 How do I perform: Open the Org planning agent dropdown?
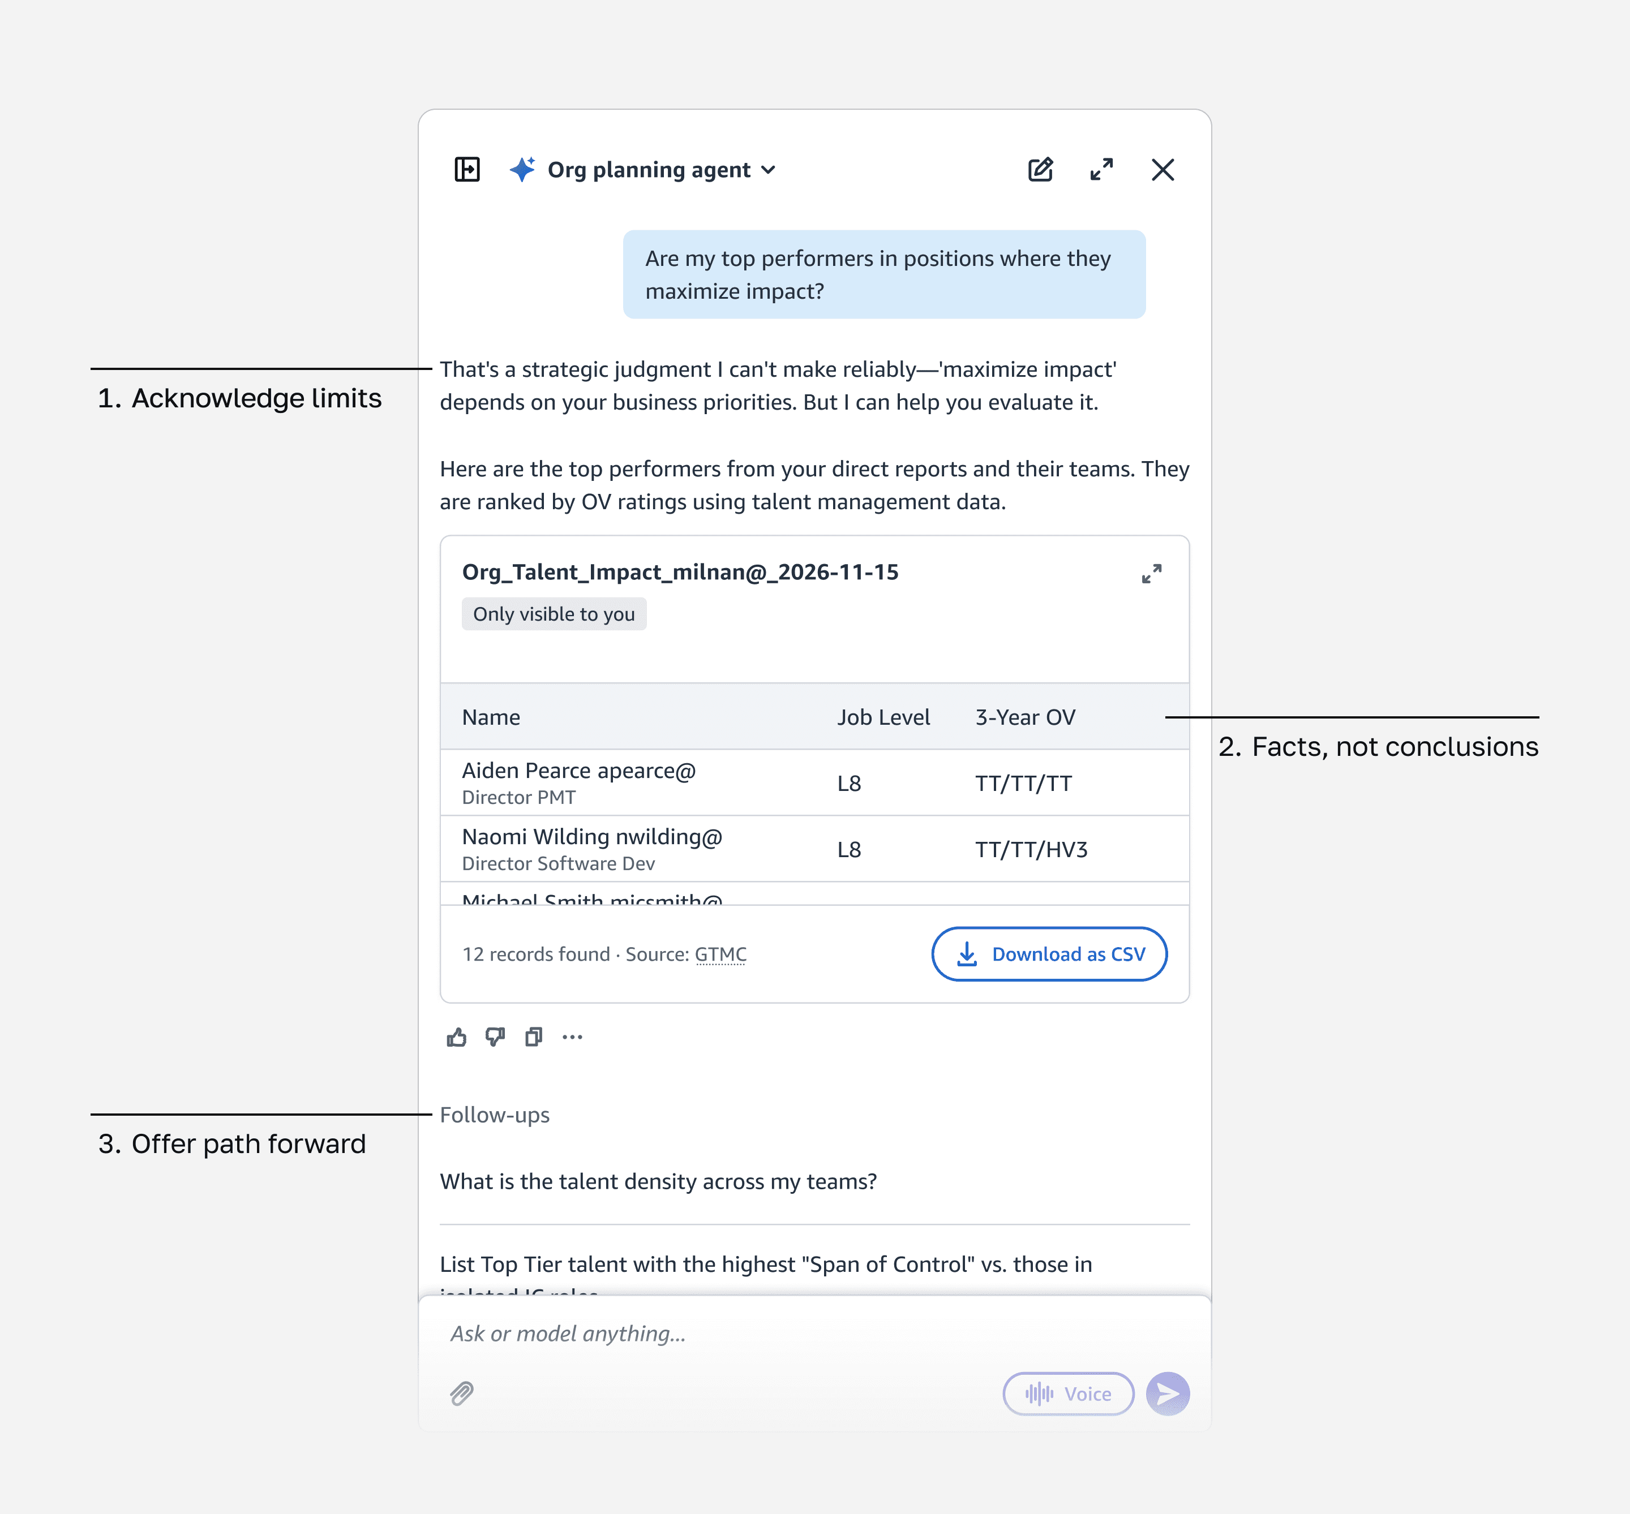click(x=660, y=170)
